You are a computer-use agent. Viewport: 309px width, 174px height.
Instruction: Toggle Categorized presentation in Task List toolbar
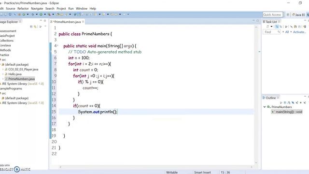(x=277, y=27)
